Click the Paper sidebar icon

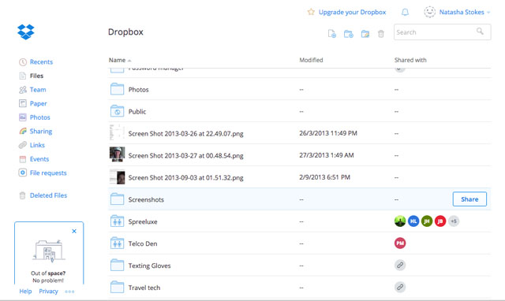pyautogui.click(x=23, y=103)
